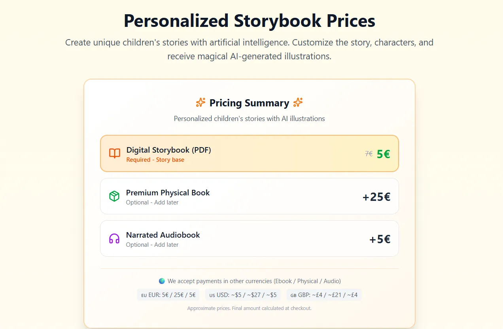Click the green box icon for Physical Book

pyautogui.click(x=114, y=196)
